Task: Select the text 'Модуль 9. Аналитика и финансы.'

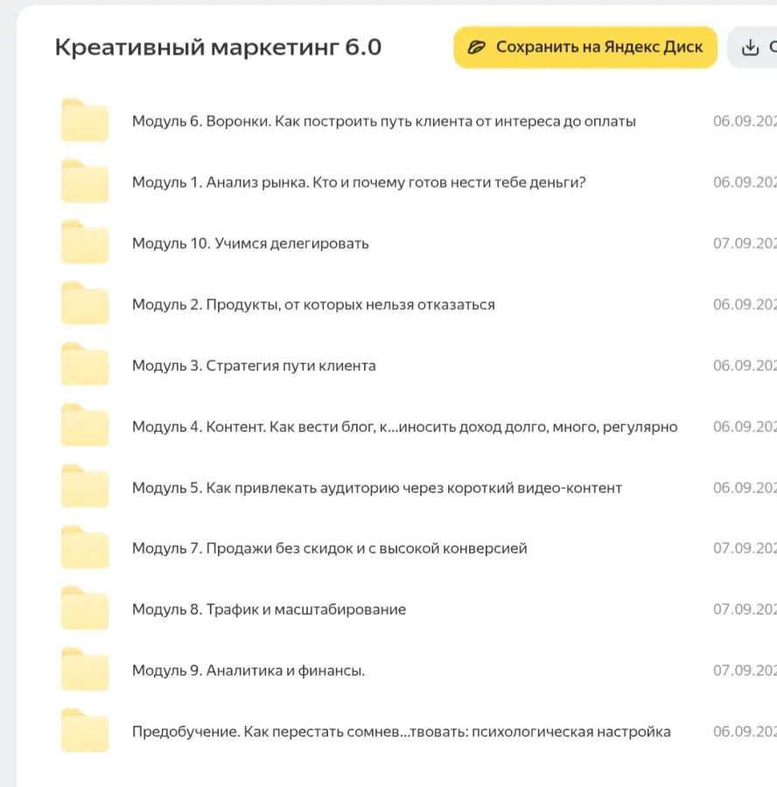Action: click(x=248, y=671)
